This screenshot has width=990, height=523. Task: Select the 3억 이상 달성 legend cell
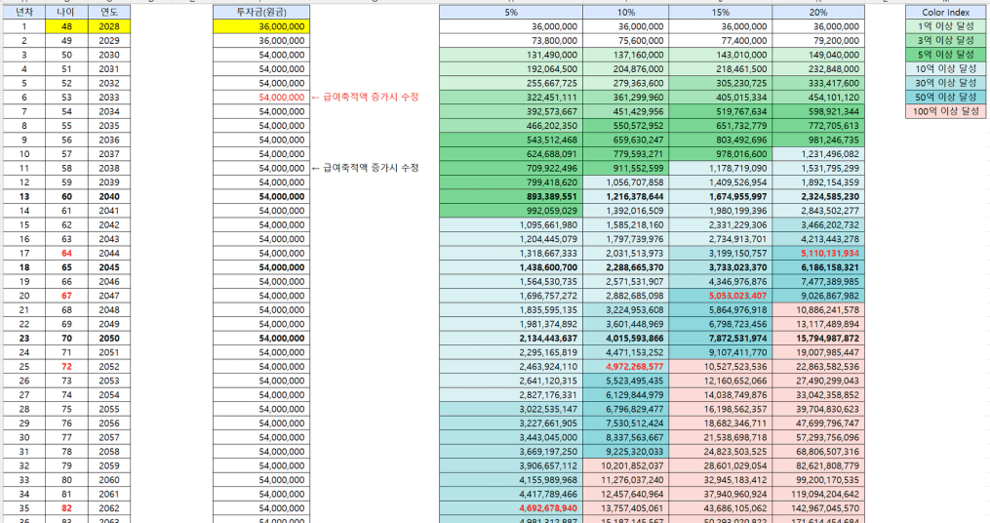[x=945, y=40]
